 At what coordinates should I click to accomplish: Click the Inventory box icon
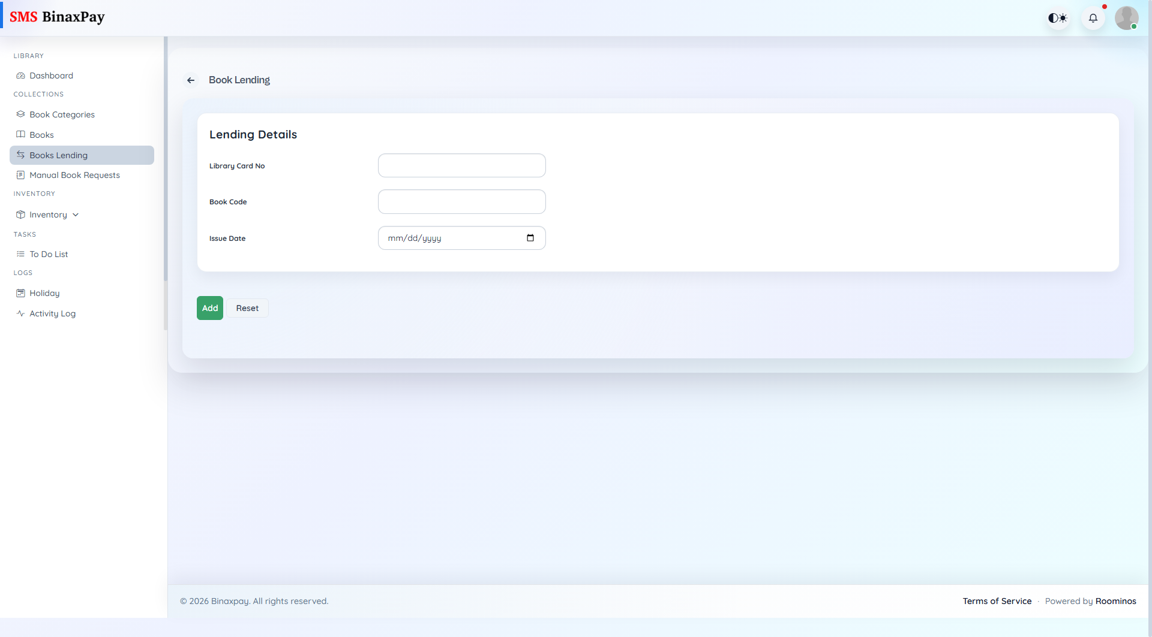pyautogui.click(x=20, y=214)
